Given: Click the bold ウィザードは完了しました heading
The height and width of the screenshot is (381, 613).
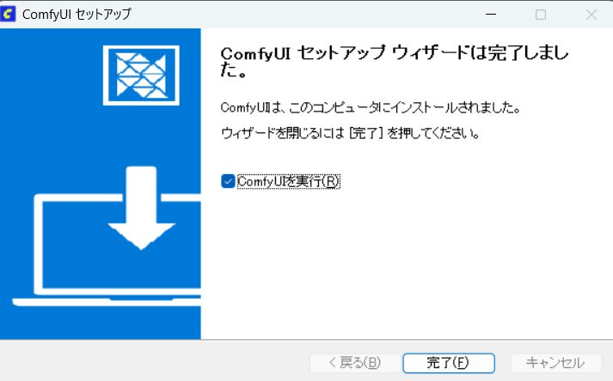Looking at the screenshot, I should pyautogui.click(x=395, y=61).
